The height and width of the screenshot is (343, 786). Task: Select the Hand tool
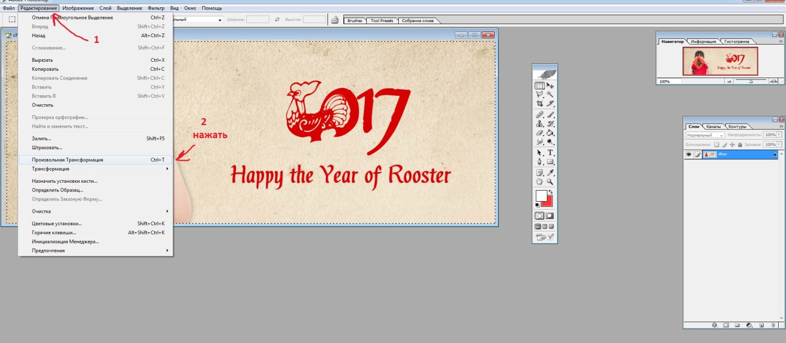(x=539, y=182)
